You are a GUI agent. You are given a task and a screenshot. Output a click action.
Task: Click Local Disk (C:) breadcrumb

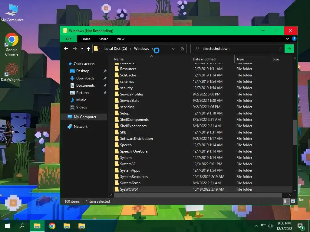point(116,49)
